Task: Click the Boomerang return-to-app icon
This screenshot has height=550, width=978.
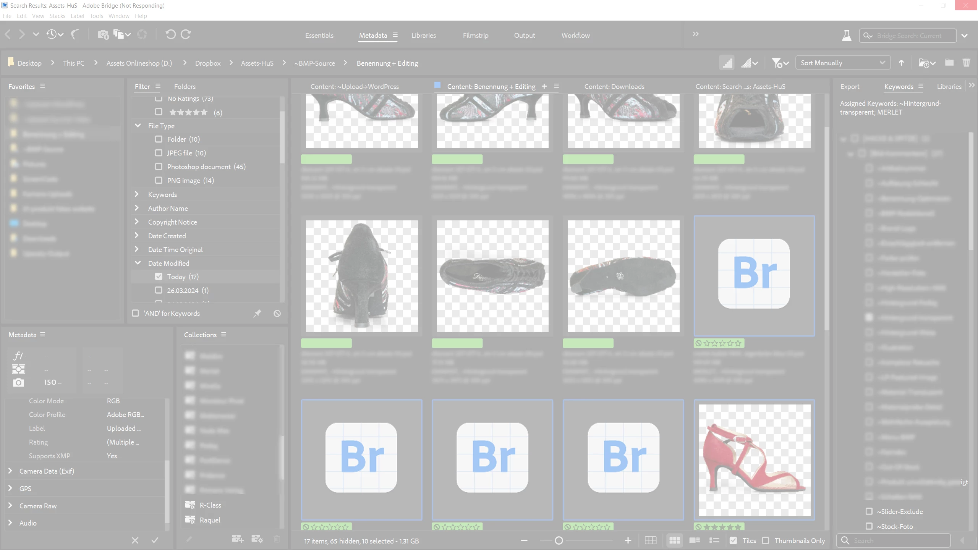Action: 75,34
